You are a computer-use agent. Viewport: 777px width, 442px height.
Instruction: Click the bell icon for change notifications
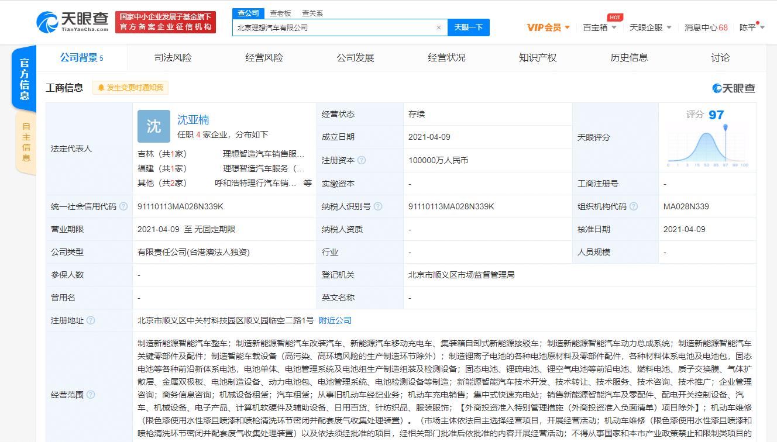[102, 87]
